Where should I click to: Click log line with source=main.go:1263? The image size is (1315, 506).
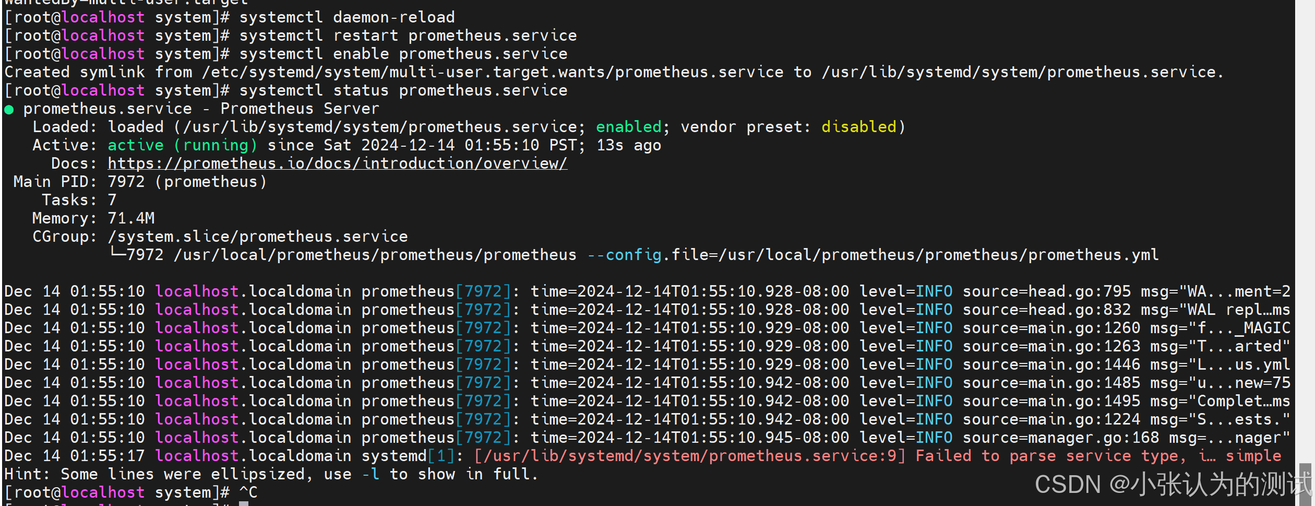(647, 346)
